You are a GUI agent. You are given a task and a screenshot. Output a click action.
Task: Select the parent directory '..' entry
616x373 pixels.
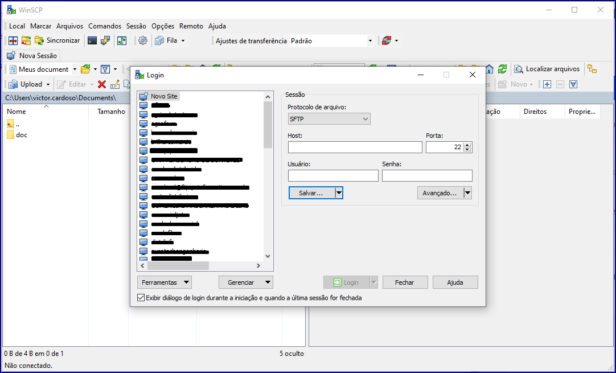[x=13, y=124]
